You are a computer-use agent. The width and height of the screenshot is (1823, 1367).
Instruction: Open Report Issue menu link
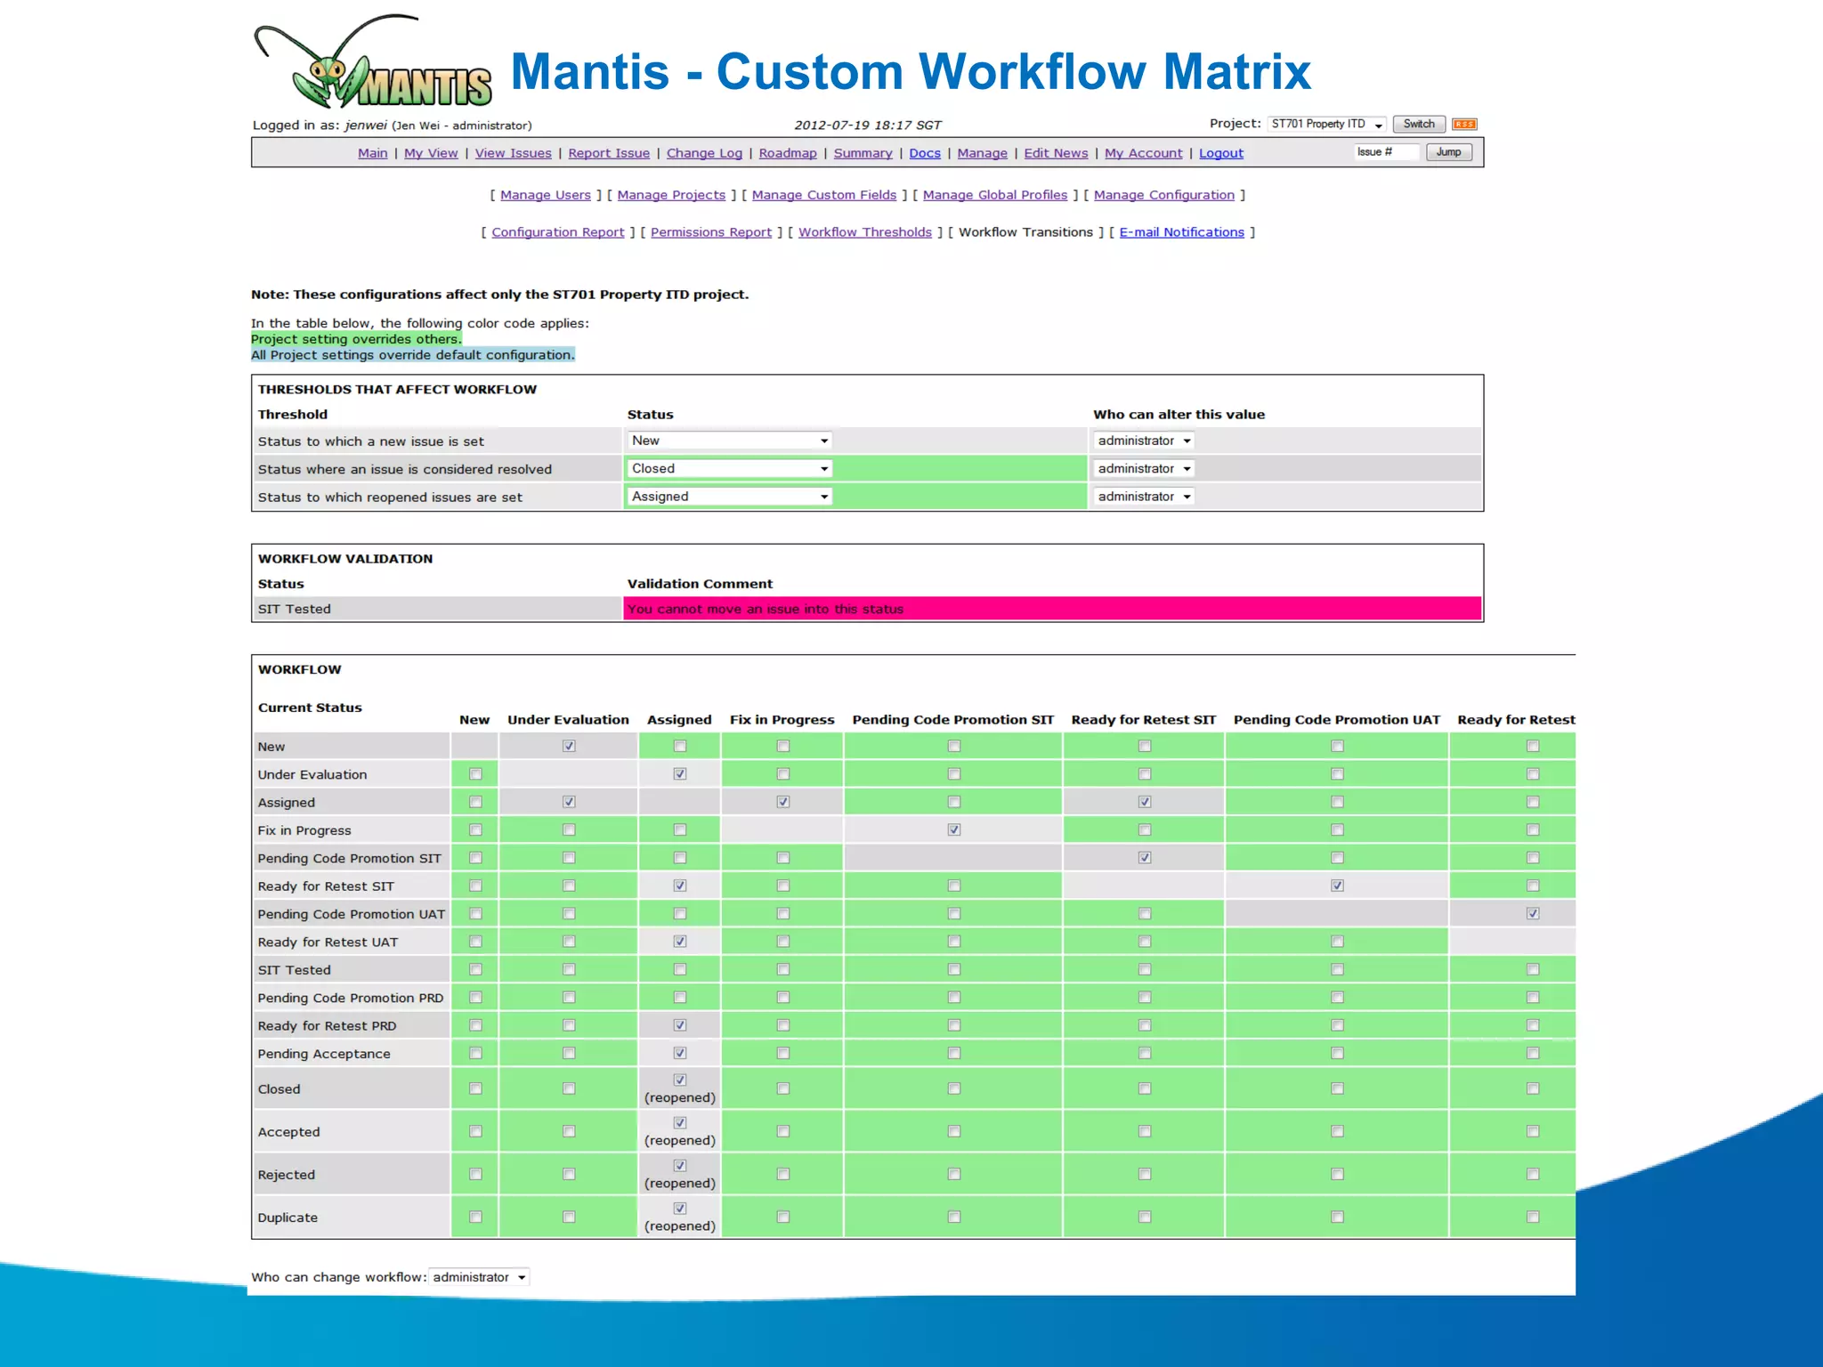click(x=609, y=153)
